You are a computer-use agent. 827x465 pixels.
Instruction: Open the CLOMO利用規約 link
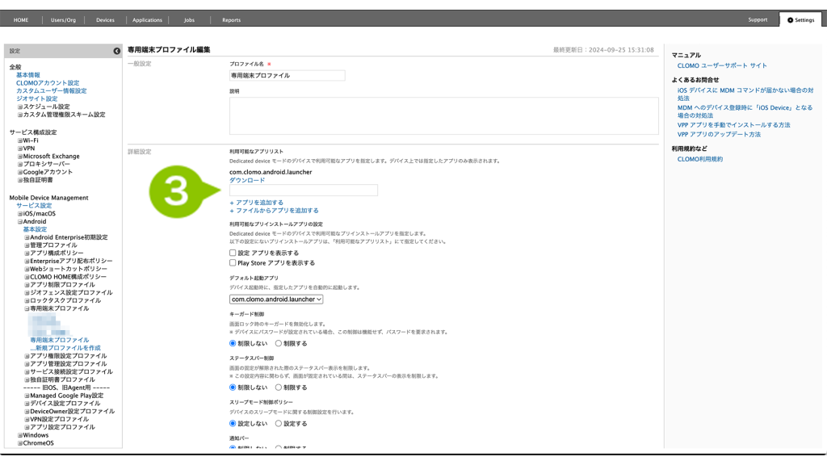[x=700, y=159]
